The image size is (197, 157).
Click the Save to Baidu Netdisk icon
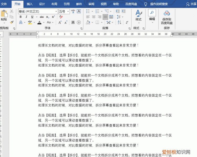coord(167,13)
